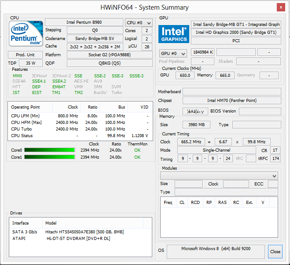Click the memory clock 665.2 MHz field

(x=191, y=142)
